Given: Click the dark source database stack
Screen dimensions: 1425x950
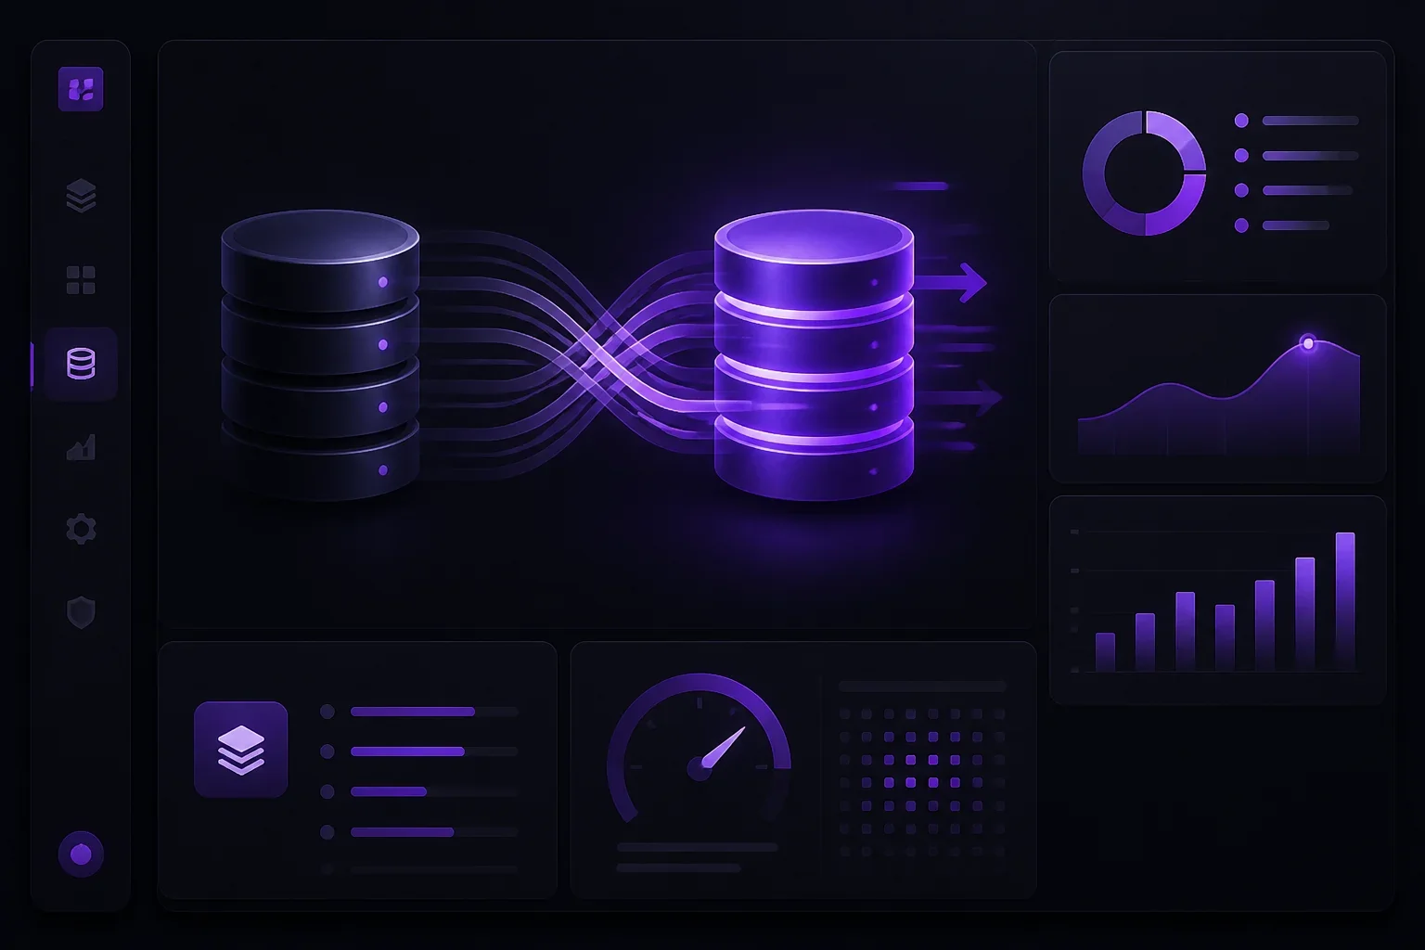Looking at the screenshot, I should point(320,355).
